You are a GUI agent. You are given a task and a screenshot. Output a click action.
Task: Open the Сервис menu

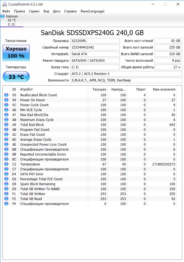(x=34, y=11)
